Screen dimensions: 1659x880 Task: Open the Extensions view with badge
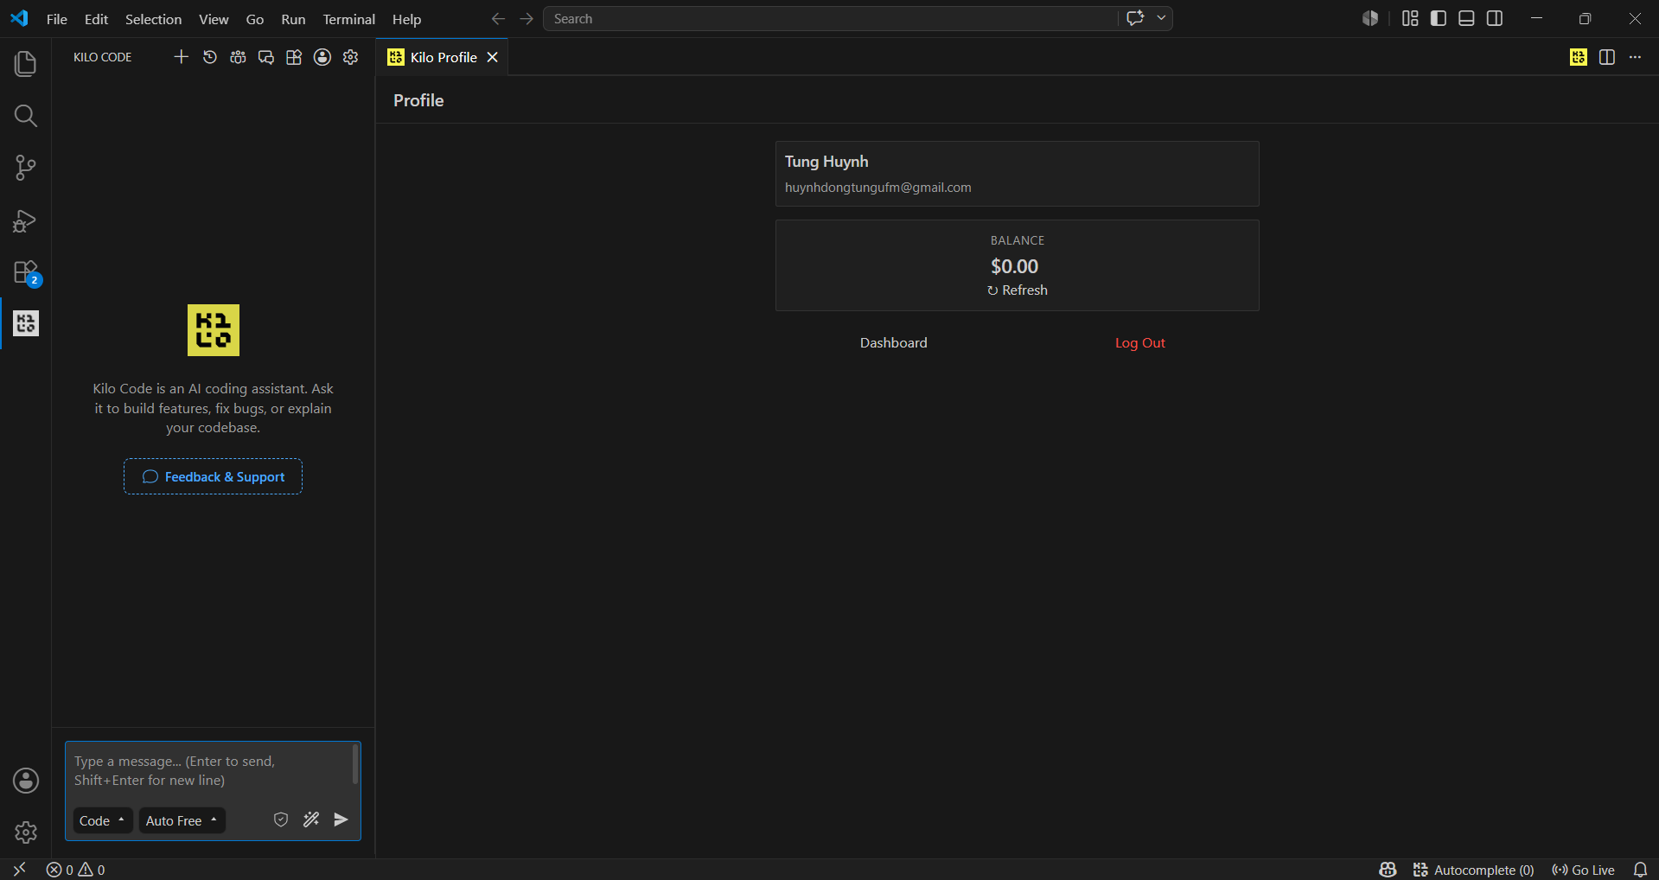[x=26, y=273]
